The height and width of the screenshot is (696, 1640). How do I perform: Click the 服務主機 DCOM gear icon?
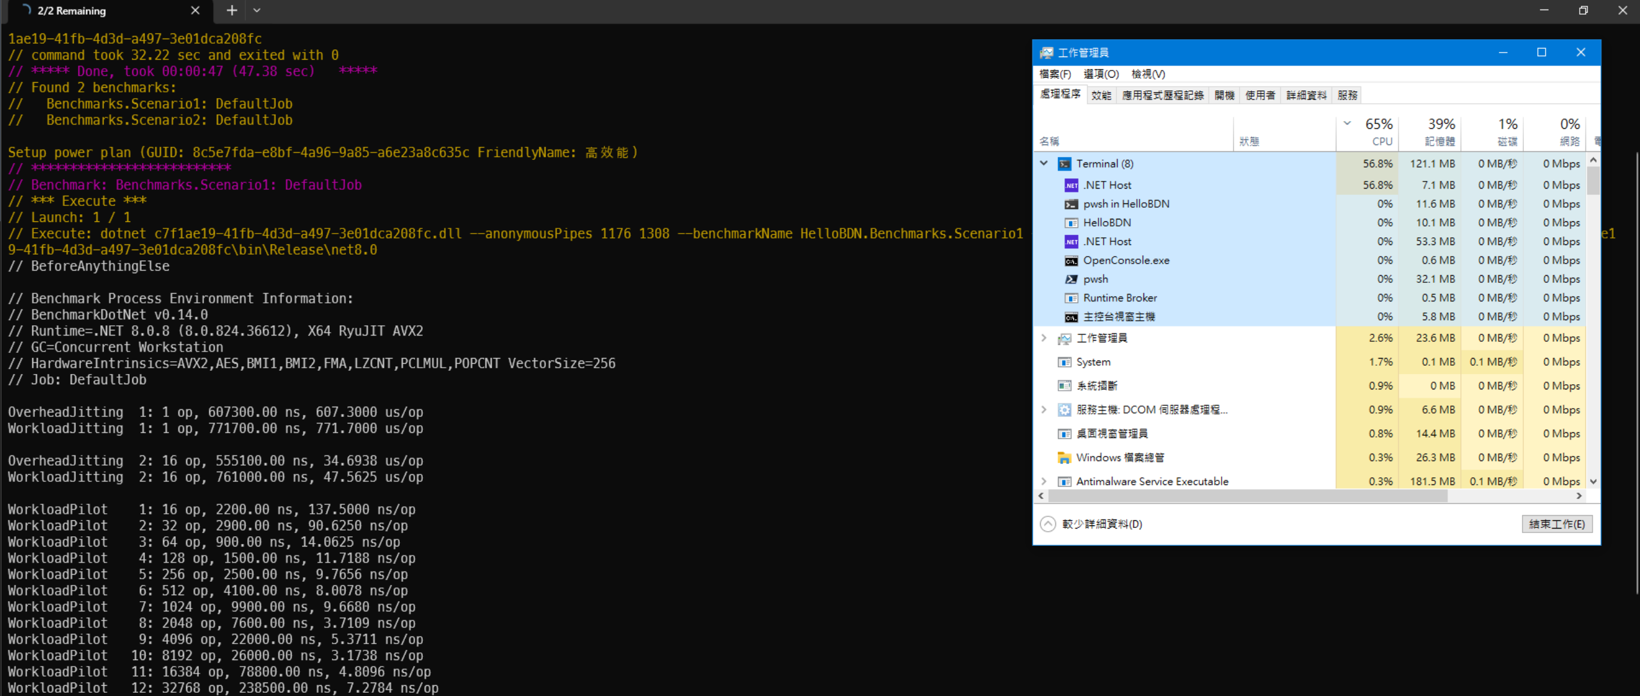[1064, 410]
